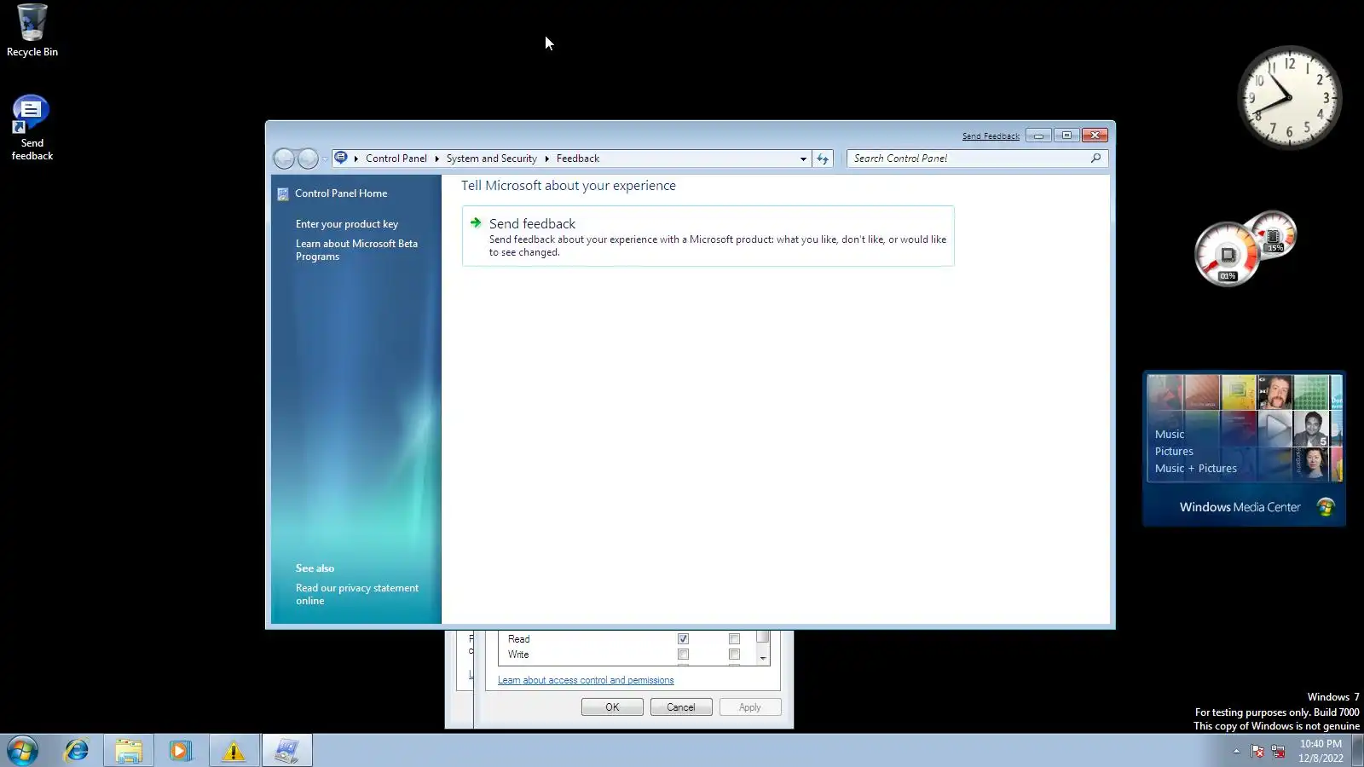Click the mustached man thumbnail in Media Center gadget
The width and height of the screenshot is (1364, 767).
1275,392
